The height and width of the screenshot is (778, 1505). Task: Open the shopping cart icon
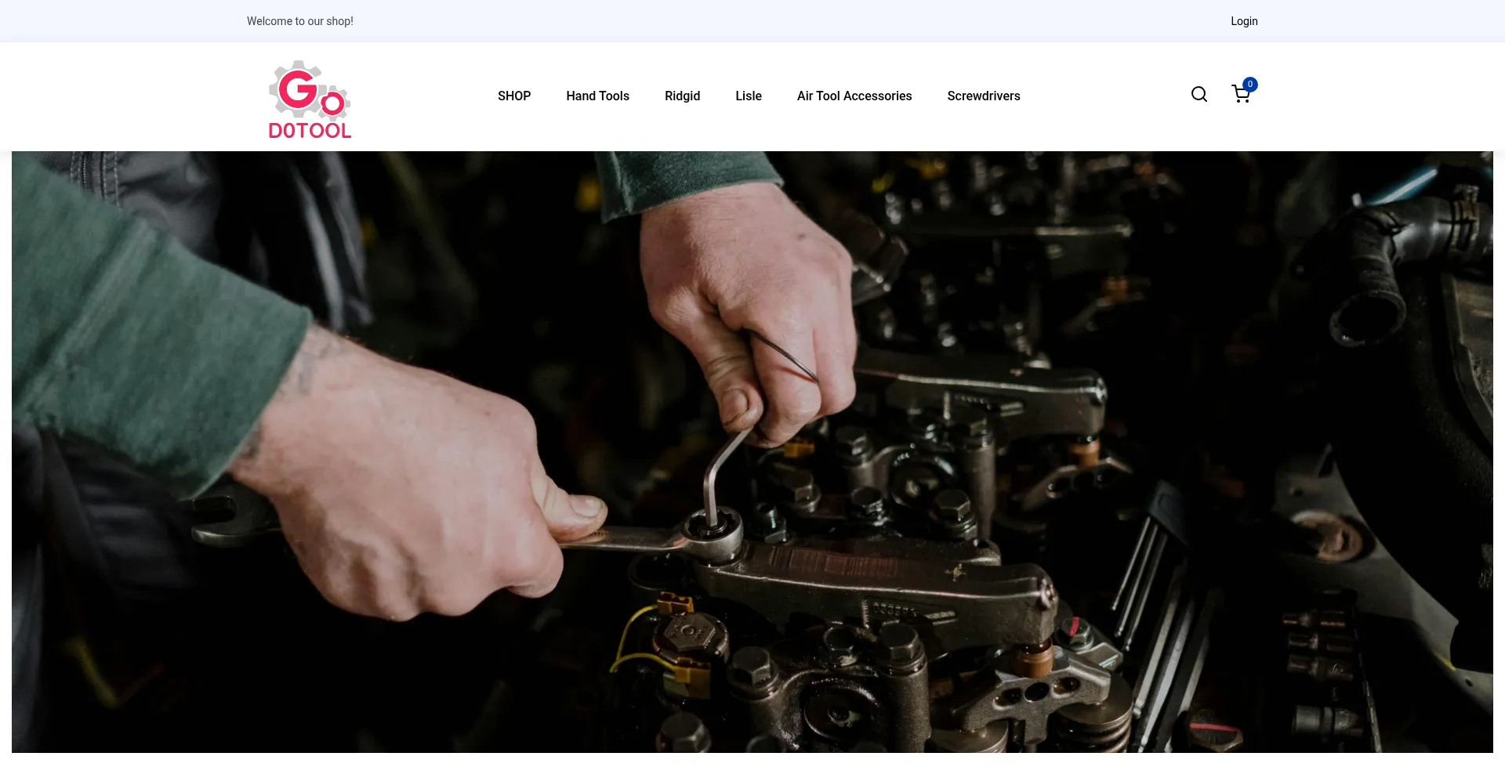click(1240, 96)
